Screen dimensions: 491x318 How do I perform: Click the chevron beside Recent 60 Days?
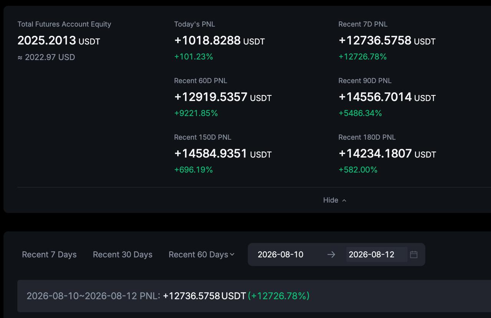click(232, 255)
